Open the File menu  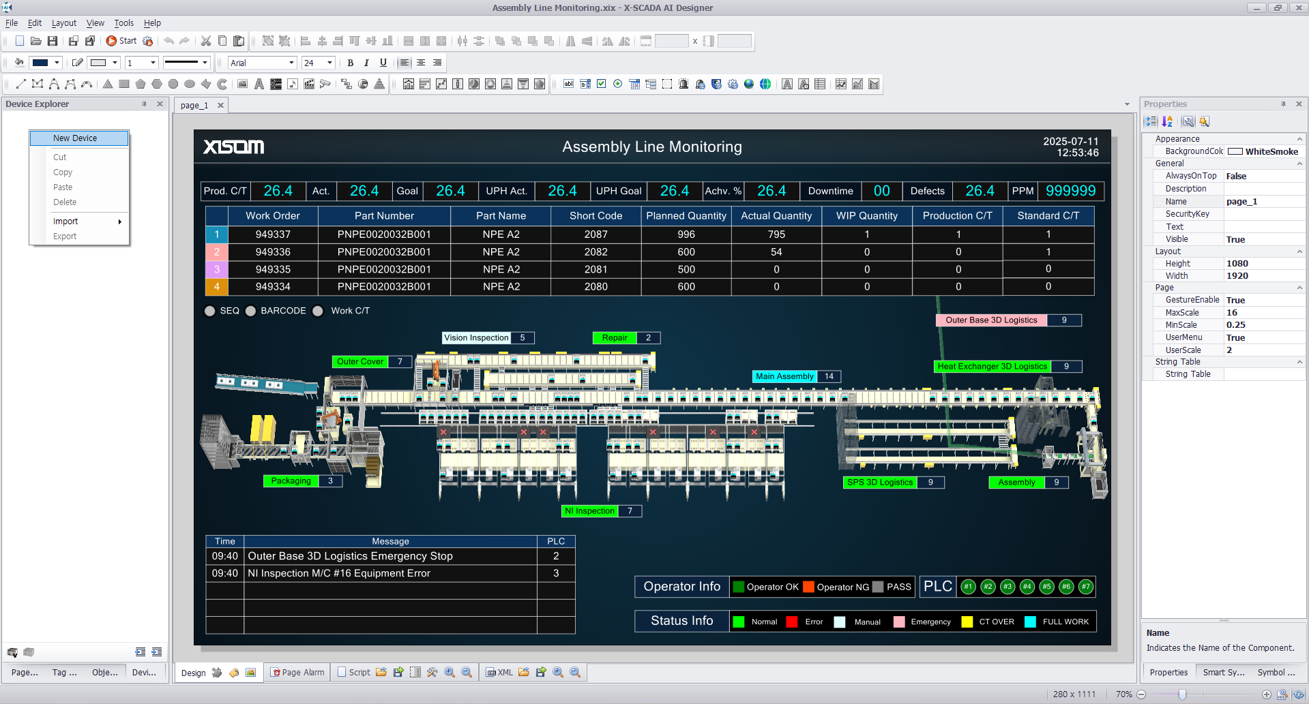click(x=12, y=23)
